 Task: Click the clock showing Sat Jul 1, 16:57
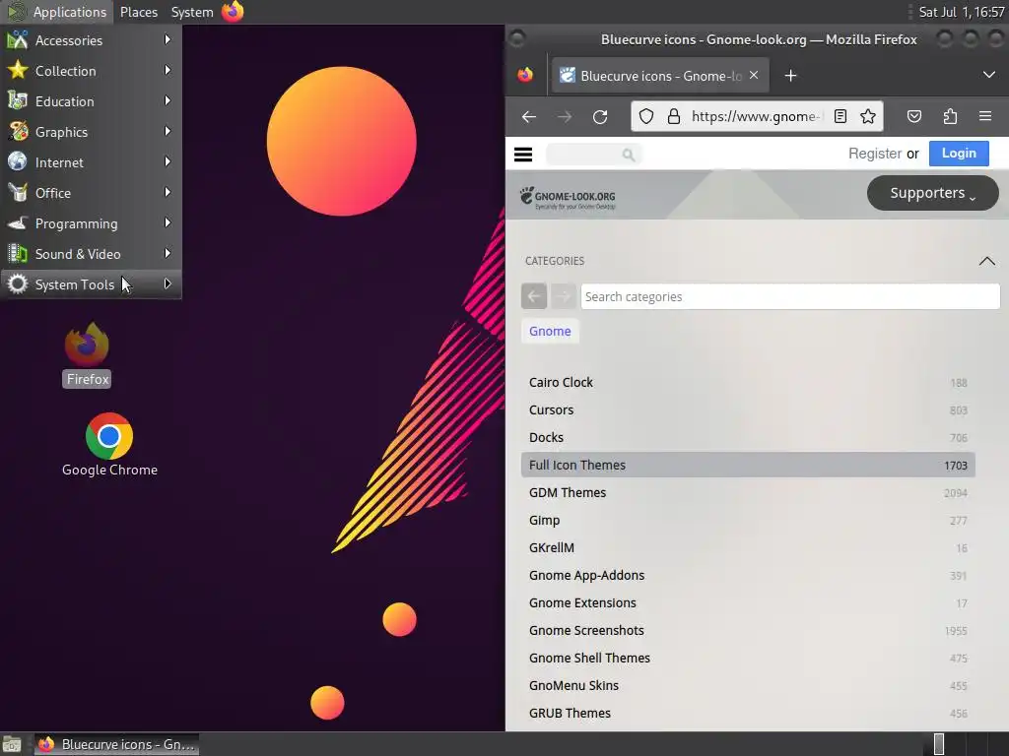(962, 12)
